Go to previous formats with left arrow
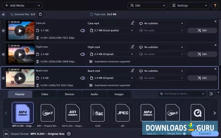The image size is (221, 138). 6,113
